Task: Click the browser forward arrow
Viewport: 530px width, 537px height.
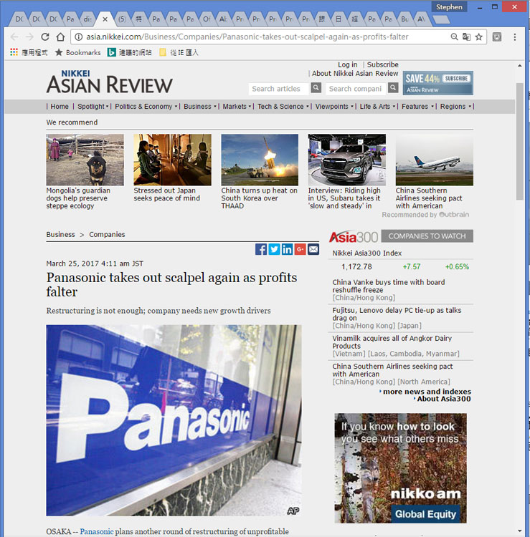Action: coord(29,37)
